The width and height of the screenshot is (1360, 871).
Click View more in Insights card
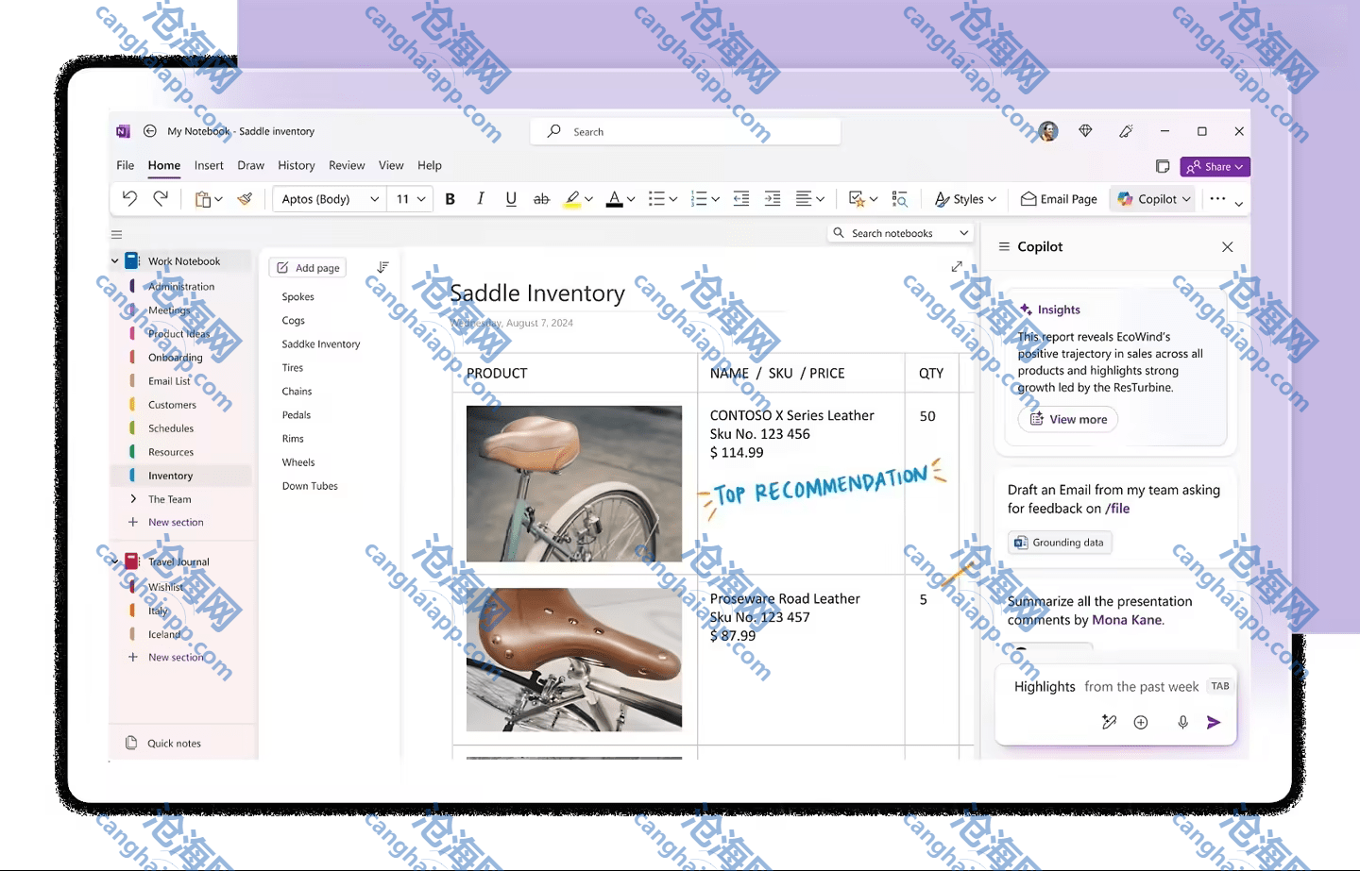click(1068, 419)
